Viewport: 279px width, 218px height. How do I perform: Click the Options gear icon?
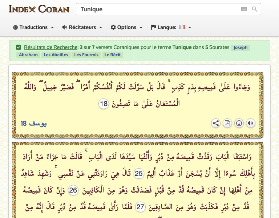pyautogui.click(x=113, y=27)
